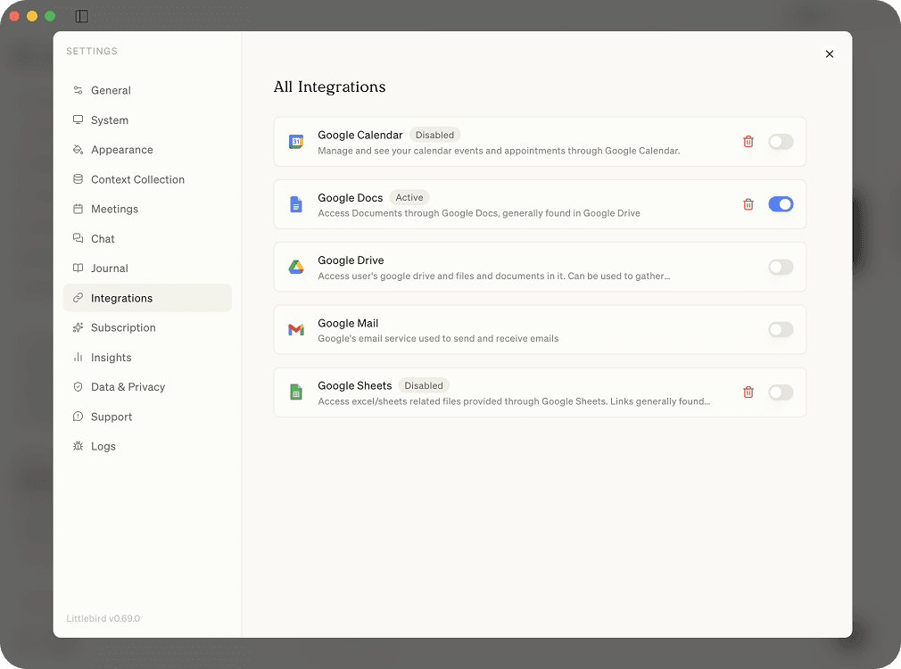Click the Active badge next to Google Docs
The height and width of the screenshot is (669, 901).
tap(409, 197)
